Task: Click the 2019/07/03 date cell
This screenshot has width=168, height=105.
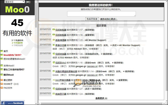Action: (45, 94)
